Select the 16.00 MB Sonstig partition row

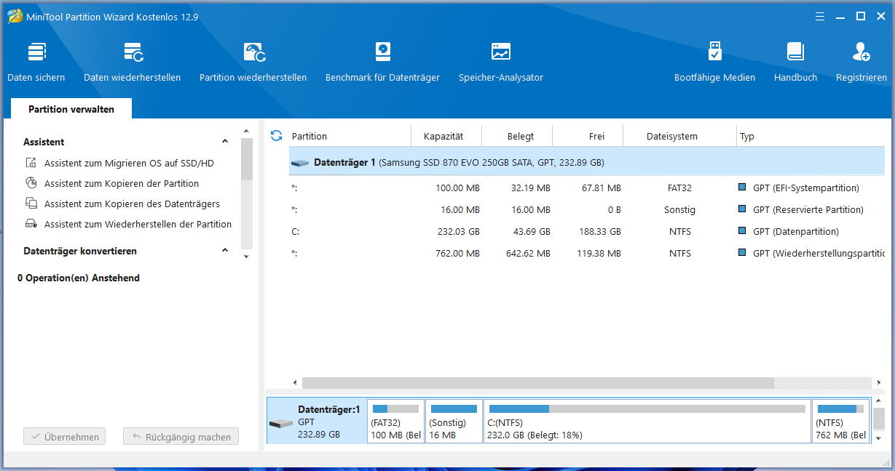[x=587, y=209]
